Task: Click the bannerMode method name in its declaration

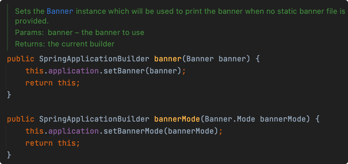Action: point(177,119)
